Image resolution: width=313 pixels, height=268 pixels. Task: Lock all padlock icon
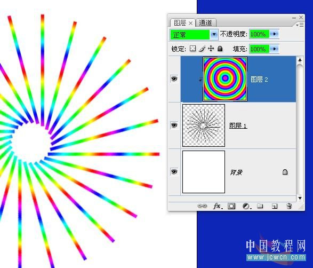point(220,49)
